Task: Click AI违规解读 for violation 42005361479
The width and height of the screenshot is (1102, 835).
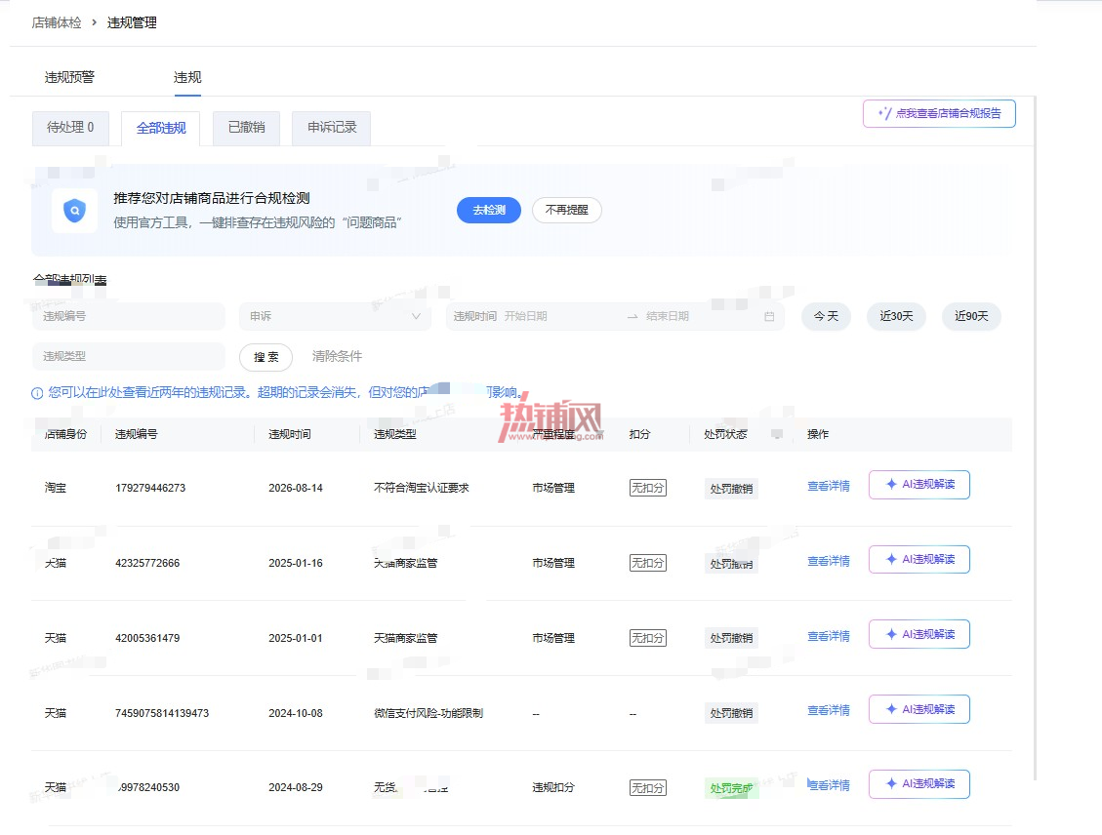Action: 919,635
